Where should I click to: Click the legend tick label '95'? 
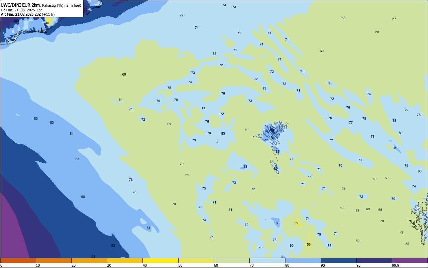click(358, 265)
